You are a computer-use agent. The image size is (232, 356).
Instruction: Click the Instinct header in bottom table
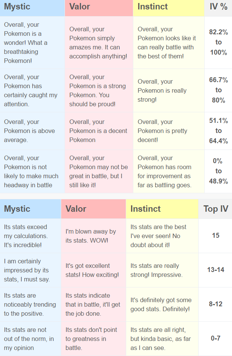[162, 209]
